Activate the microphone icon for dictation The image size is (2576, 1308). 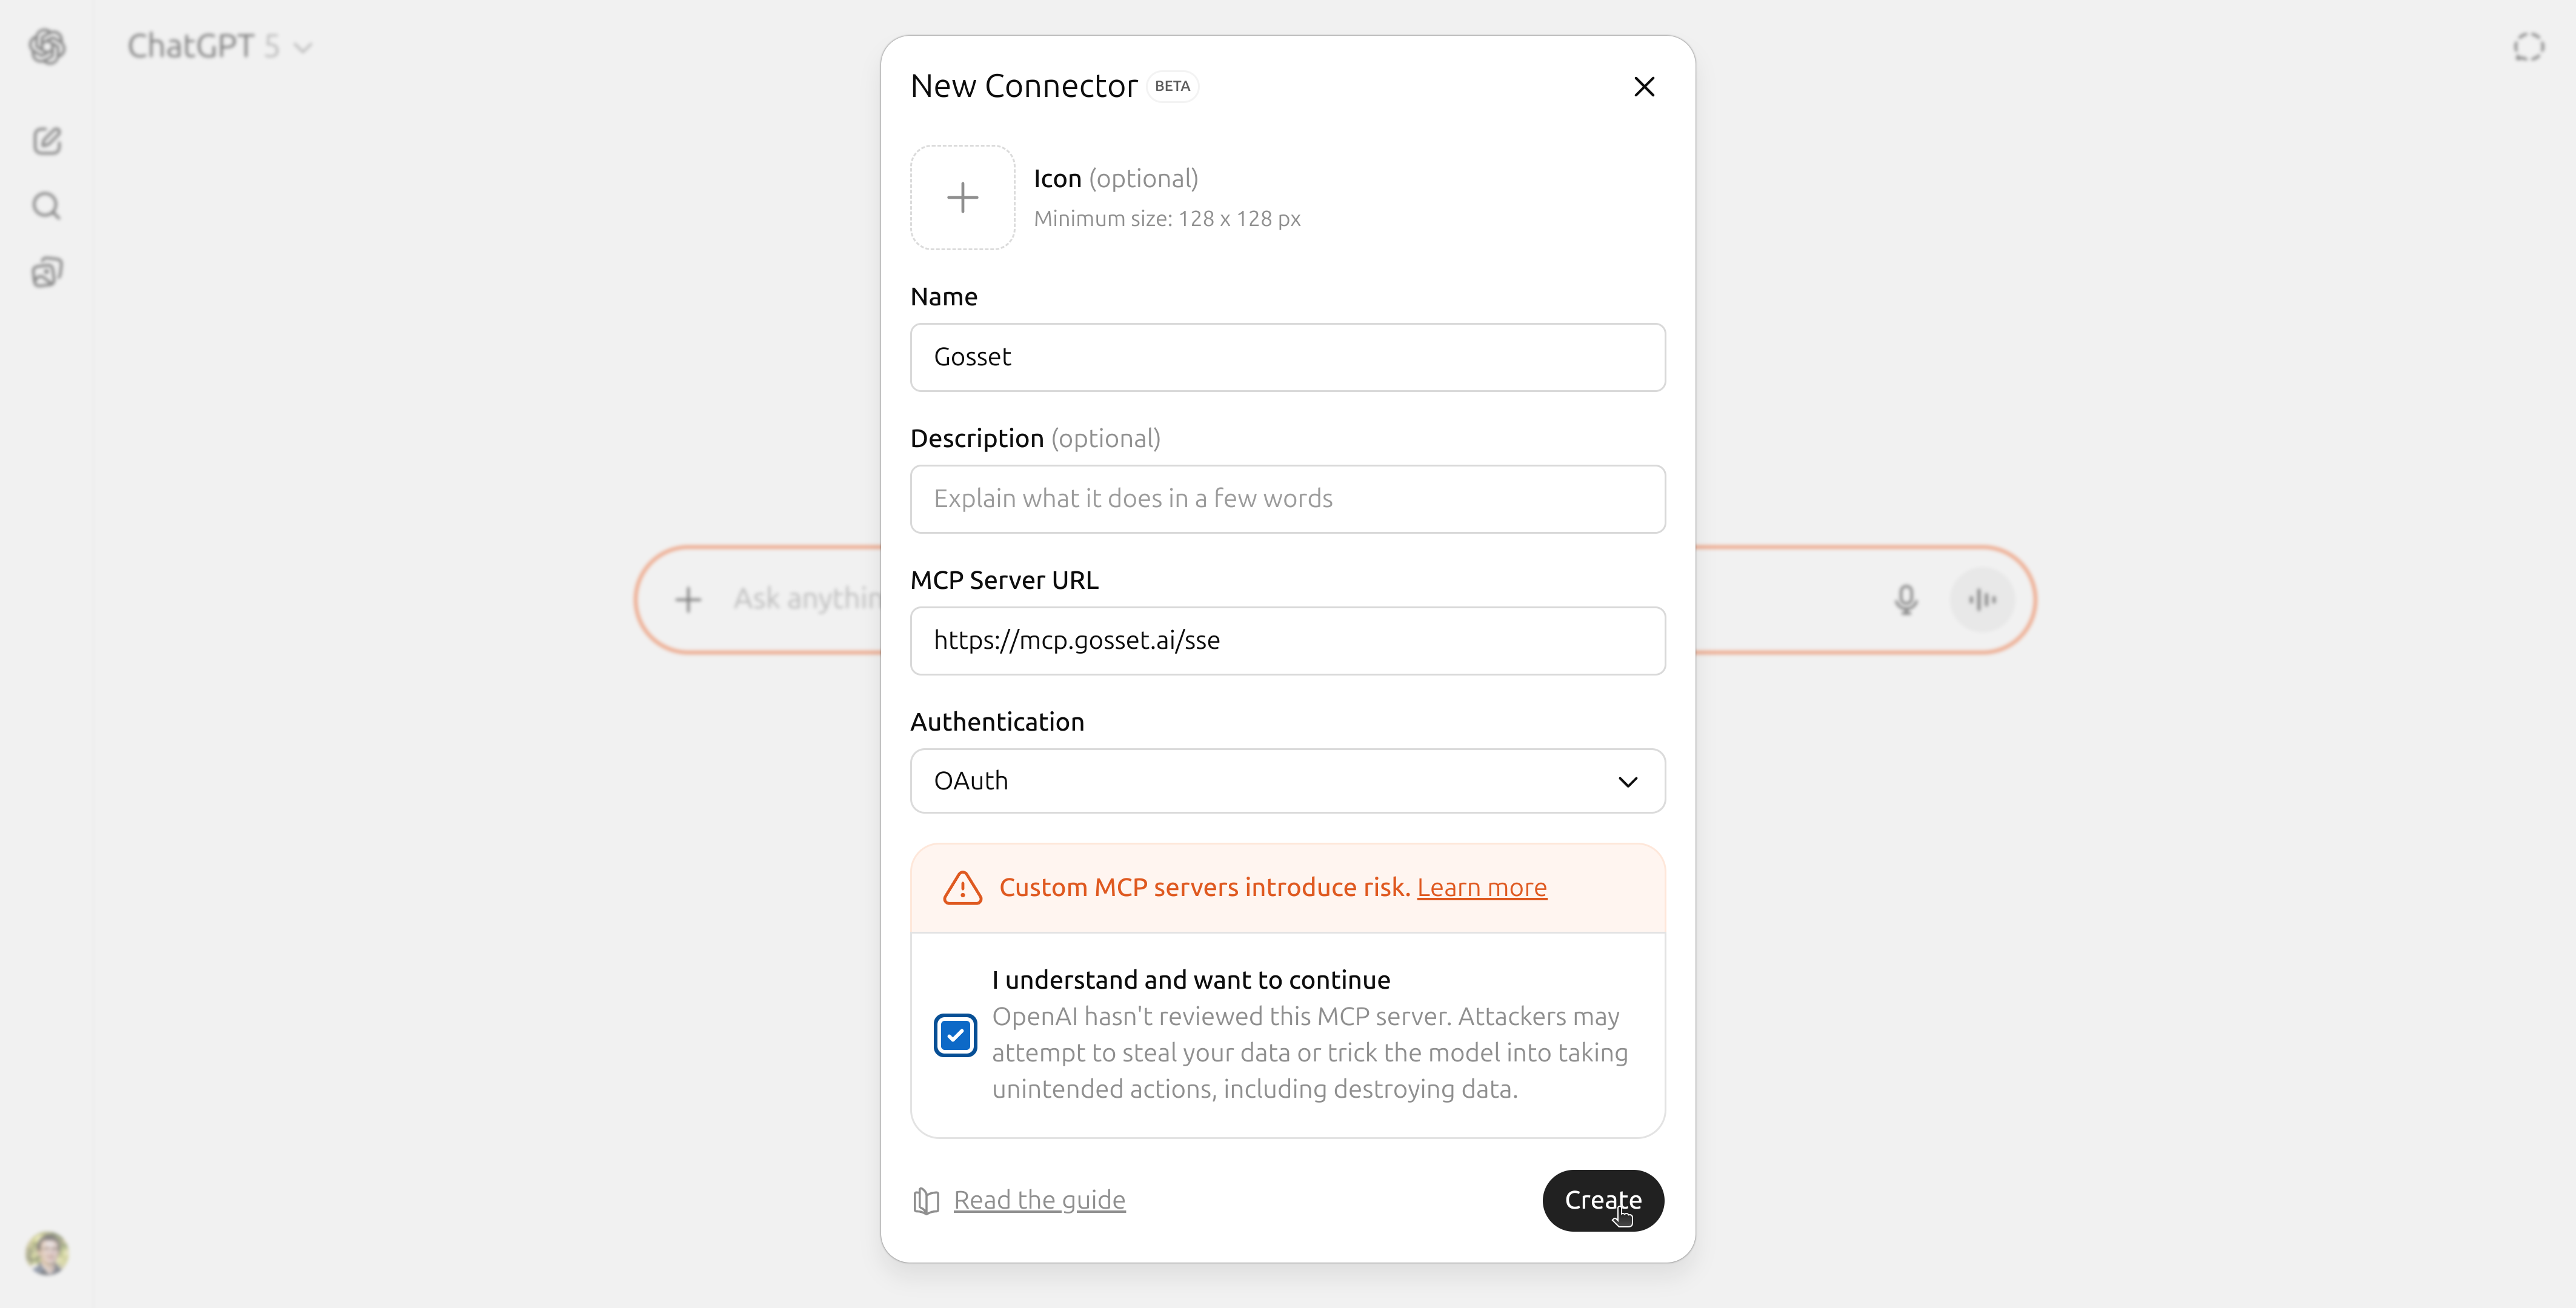pyautogui.click(x=1906, y=599)
